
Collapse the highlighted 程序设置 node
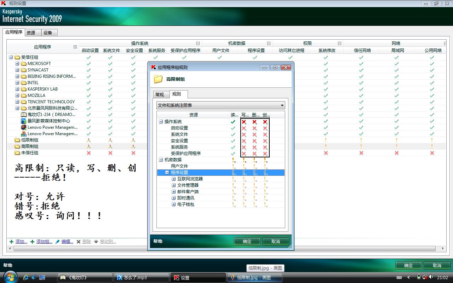pyautogui.click(x=167, y=173)
